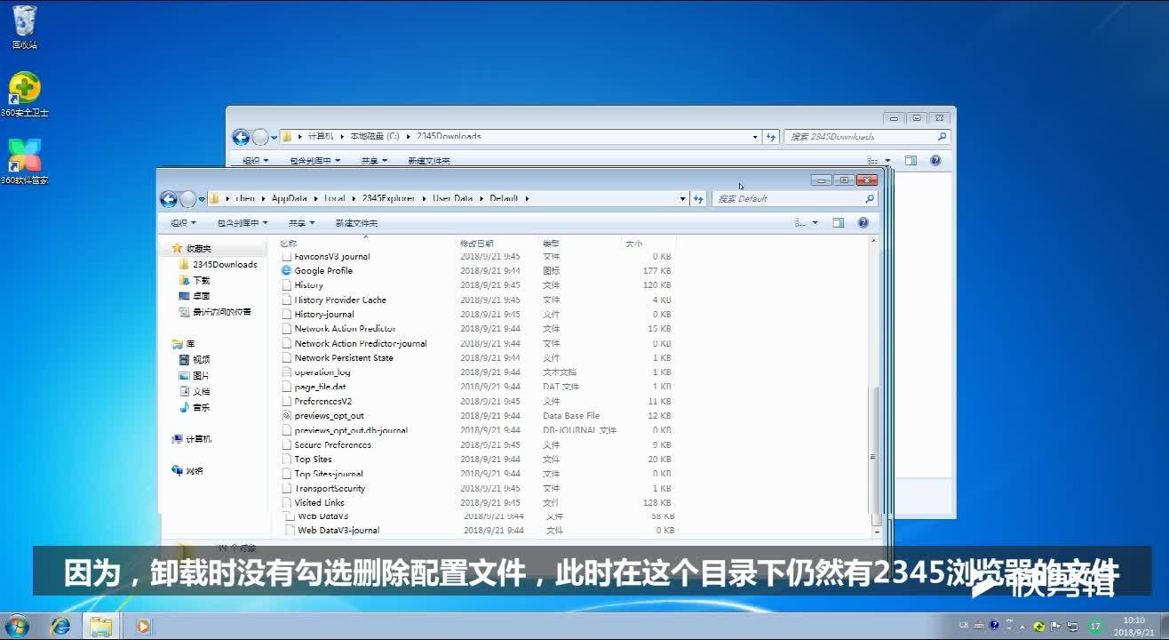Click the show hidden icons arrow in tray
The image size is (1169, 640).
(1022, 626)
